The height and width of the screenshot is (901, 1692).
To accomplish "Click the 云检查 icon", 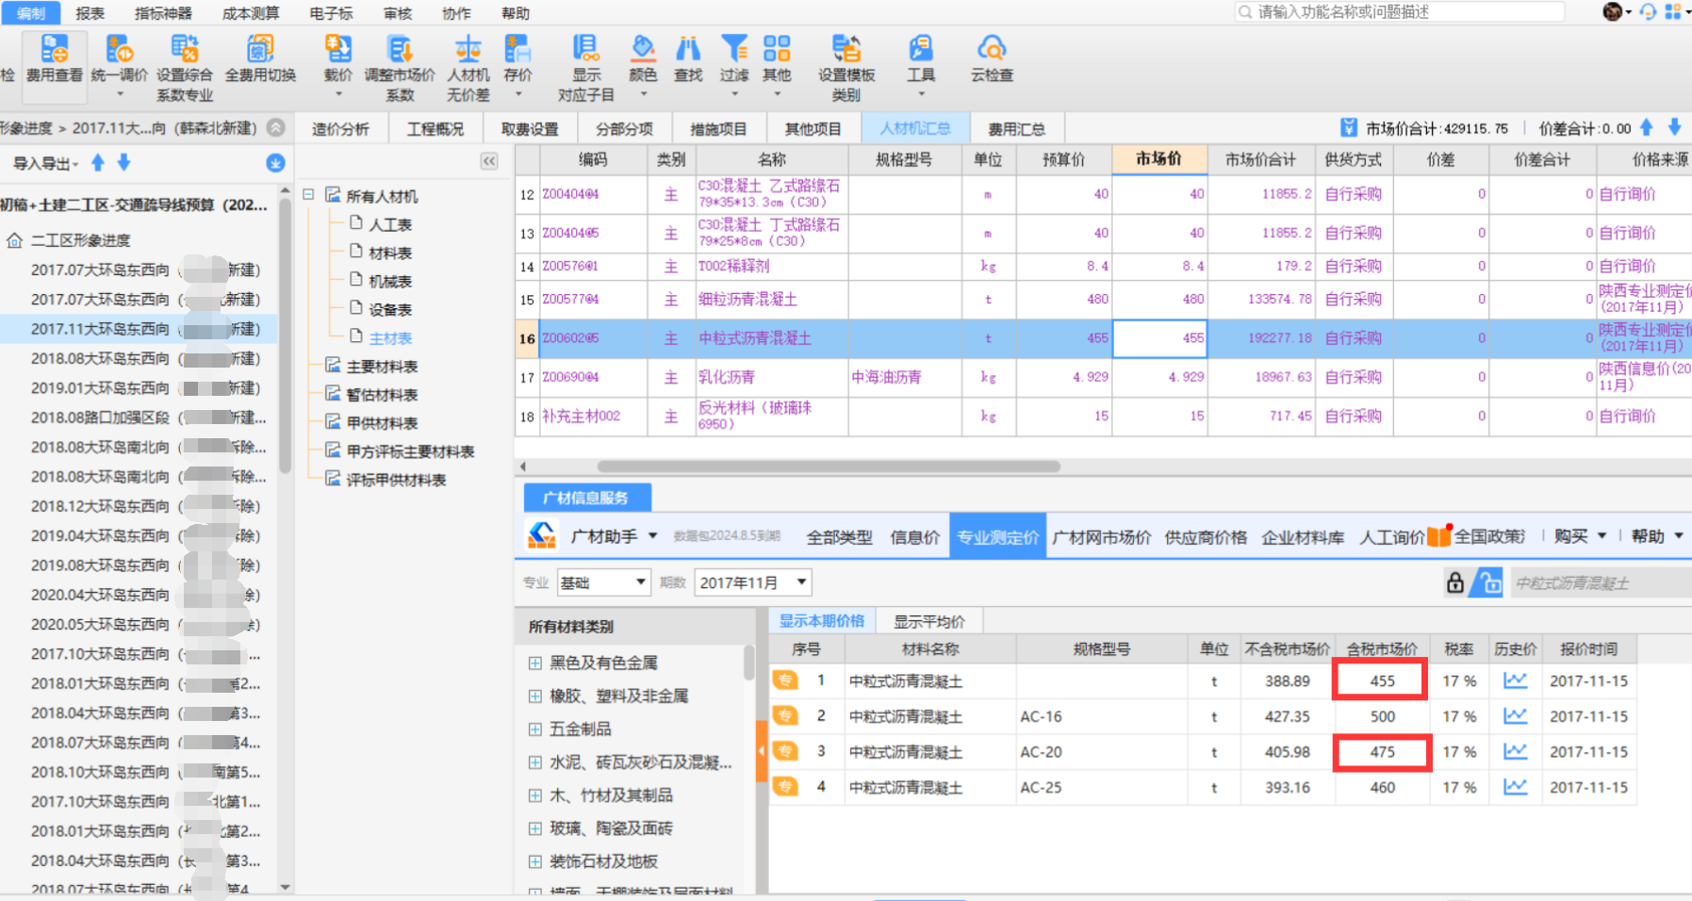I will point(992,59).
